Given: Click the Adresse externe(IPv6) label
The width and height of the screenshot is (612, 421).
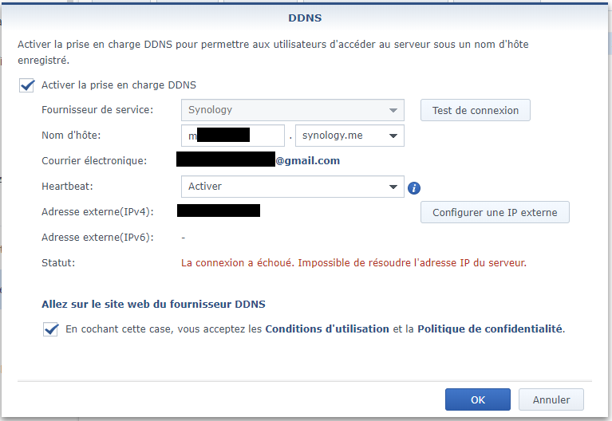Looking at the screenshot, I should (97, 237).
